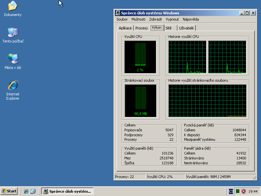This screenshot has width=261, height=196.
Task: Click the green CPU meter tray icon
Action: tap(238, 191)
